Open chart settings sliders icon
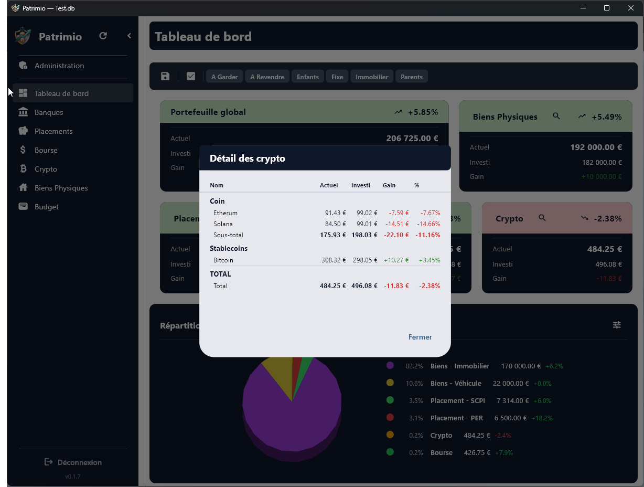 point(617,325)
